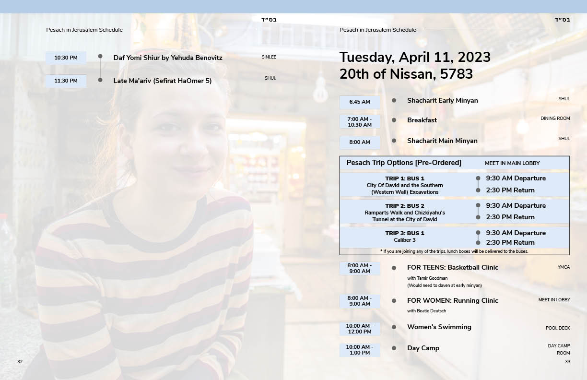Select the "Tuesday, April 11, 2023" heading
Screen dimensions: 587x380
[x=415, y=57]
